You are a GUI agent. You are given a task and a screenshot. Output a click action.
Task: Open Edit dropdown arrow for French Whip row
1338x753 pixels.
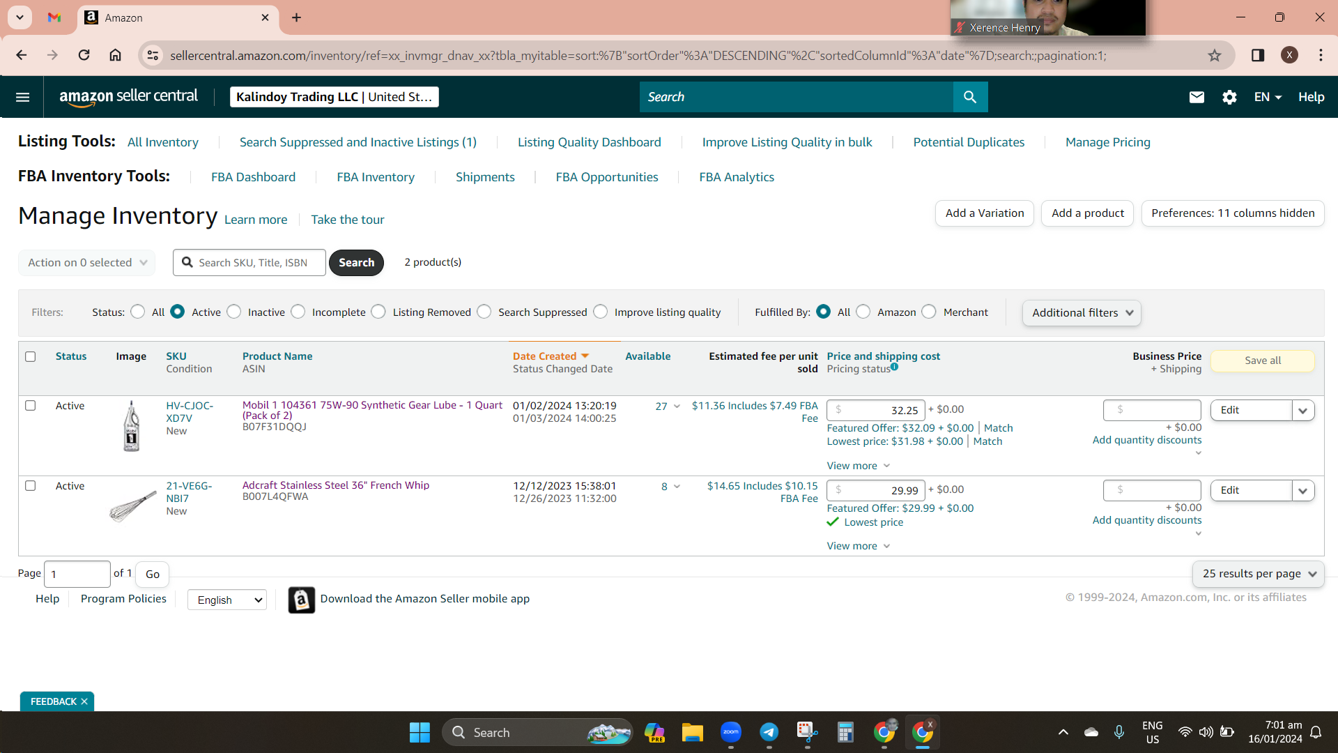pyautogui.click(x=1303, y=491)
